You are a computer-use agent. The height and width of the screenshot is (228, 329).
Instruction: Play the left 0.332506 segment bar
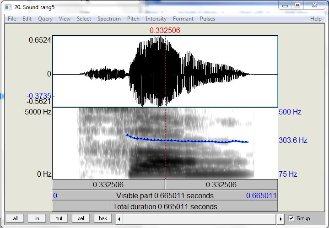pyautogui.click(x=108, y=185)
